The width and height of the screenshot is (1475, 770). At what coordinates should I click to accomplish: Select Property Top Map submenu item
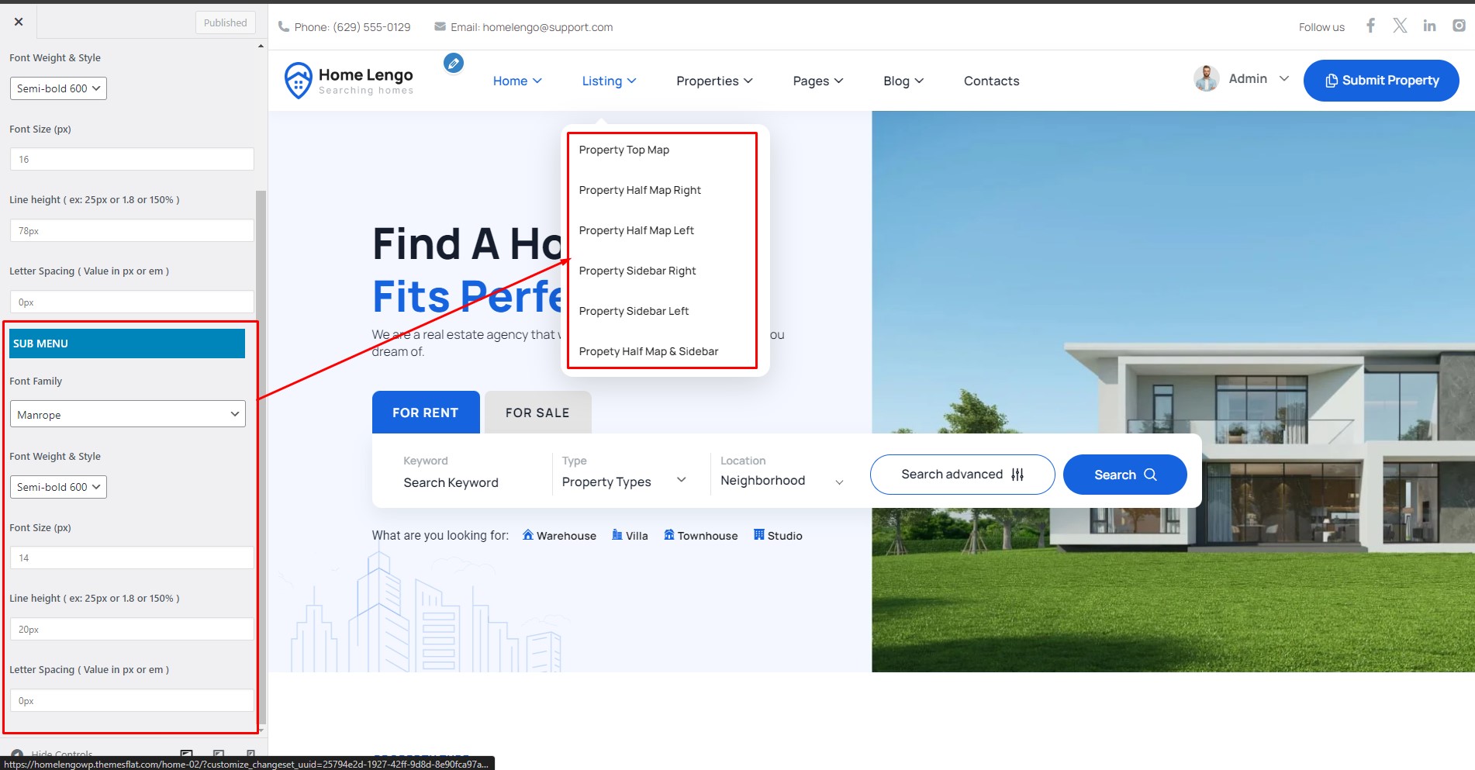624,150
